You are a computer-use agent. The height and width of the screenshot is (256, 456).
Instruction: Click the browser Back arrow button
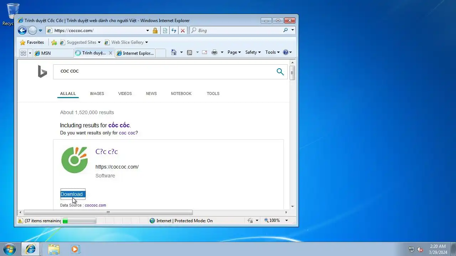click(x=22, y=31)
